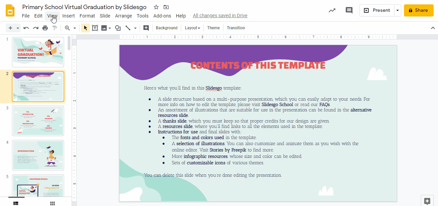
Task: Select slide 1 Virtual Graduation thumbnail
Action: [x=38, y=52]
